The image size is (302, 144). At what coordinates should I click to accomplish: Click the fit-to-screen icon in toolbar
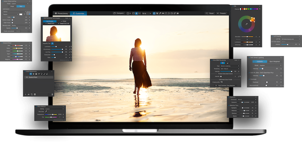tap(133, 13)
